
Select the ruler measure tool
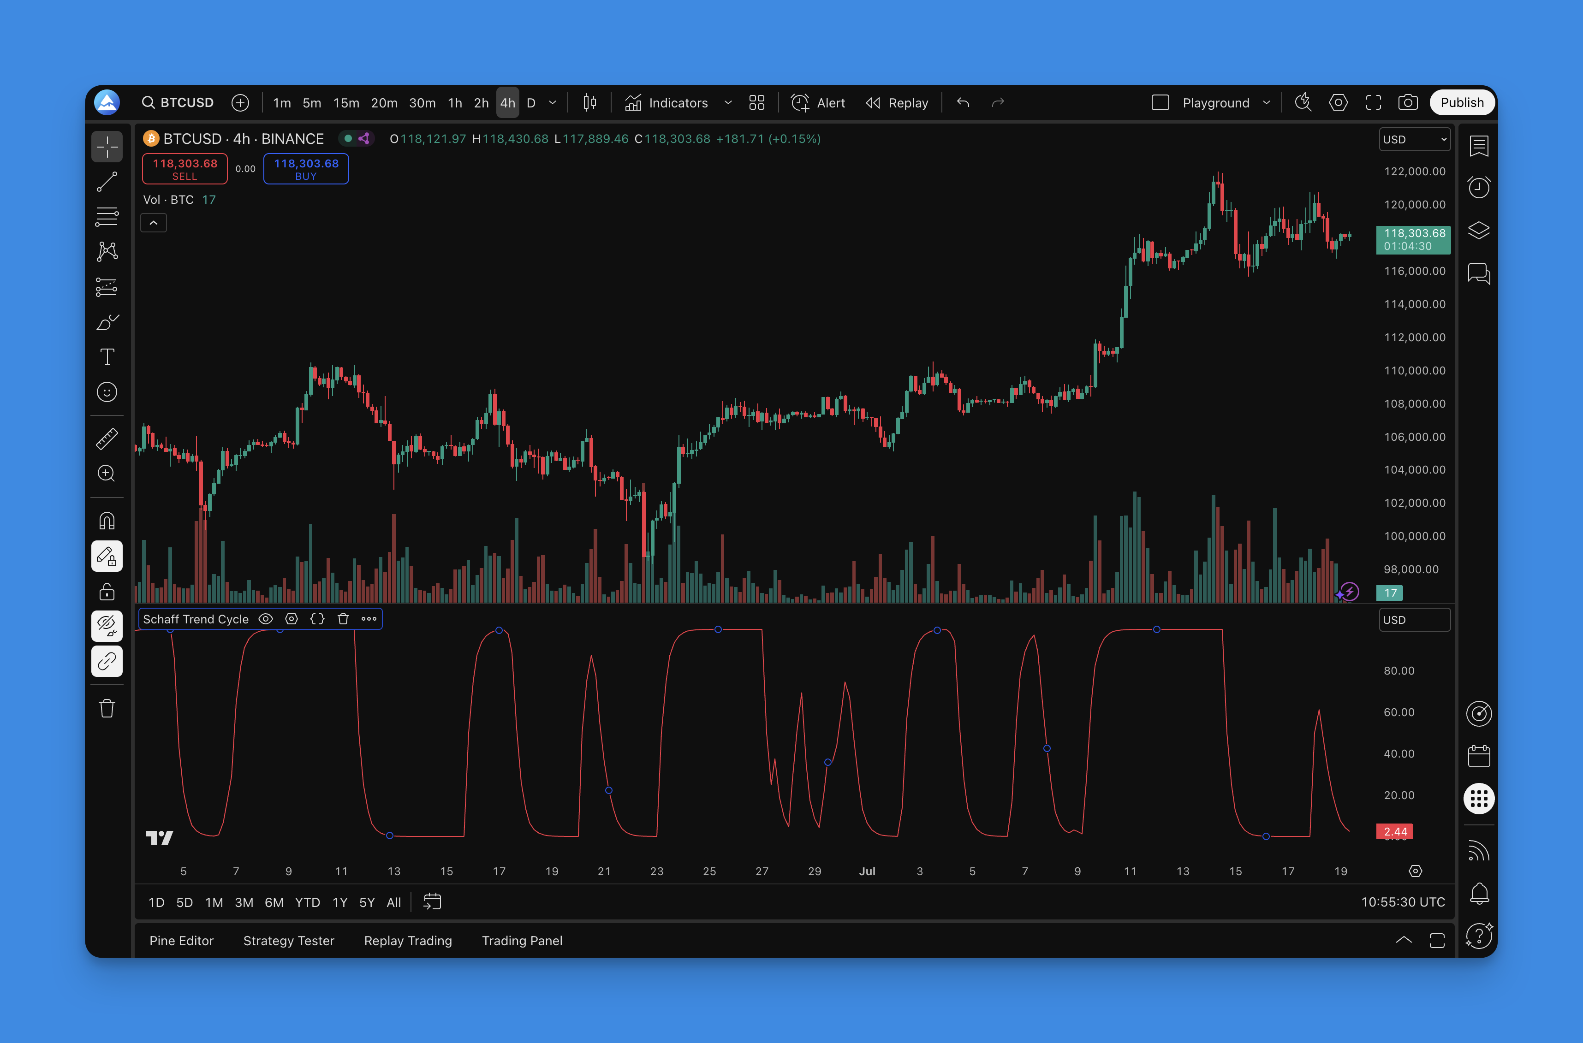107,439
